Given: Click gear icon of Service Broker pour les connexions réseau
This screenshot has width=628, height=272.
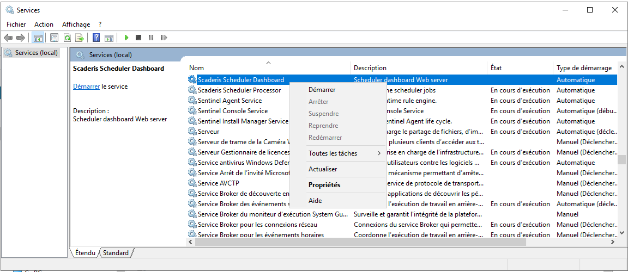Looking at the screenshot, I should click(x=192, y=225).
